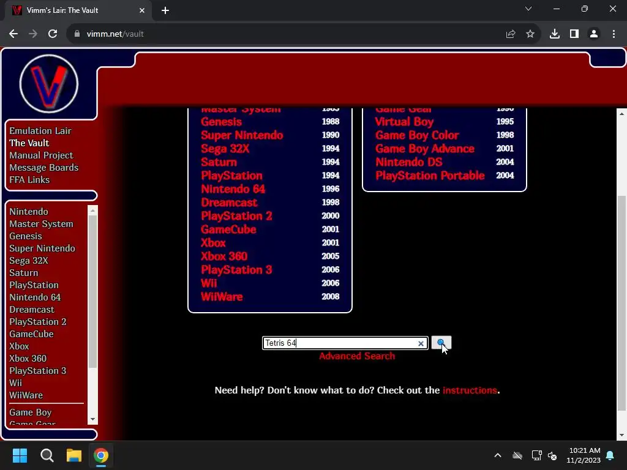The width and height of the screenshot is (627, 470).
Task: Go back to previous page
Action: click(13, 34)
